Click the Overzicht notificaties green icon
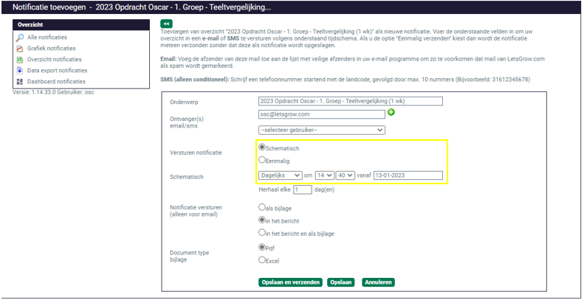584x300 pixels. (20, 60)
